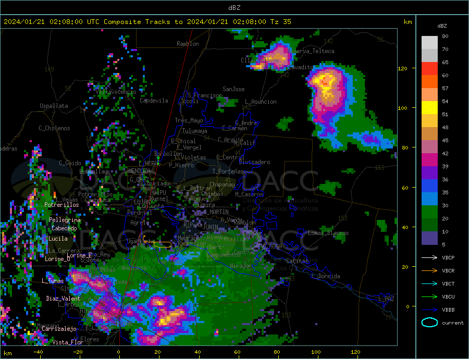This screenshot has width=469, height=359.
Task: Click the '80' value on the dBZ scale
Action: click(x=445, y=36)
